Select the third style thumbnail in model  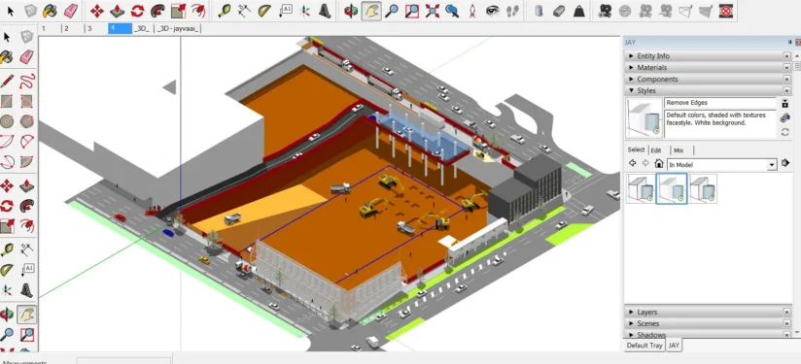703,188
